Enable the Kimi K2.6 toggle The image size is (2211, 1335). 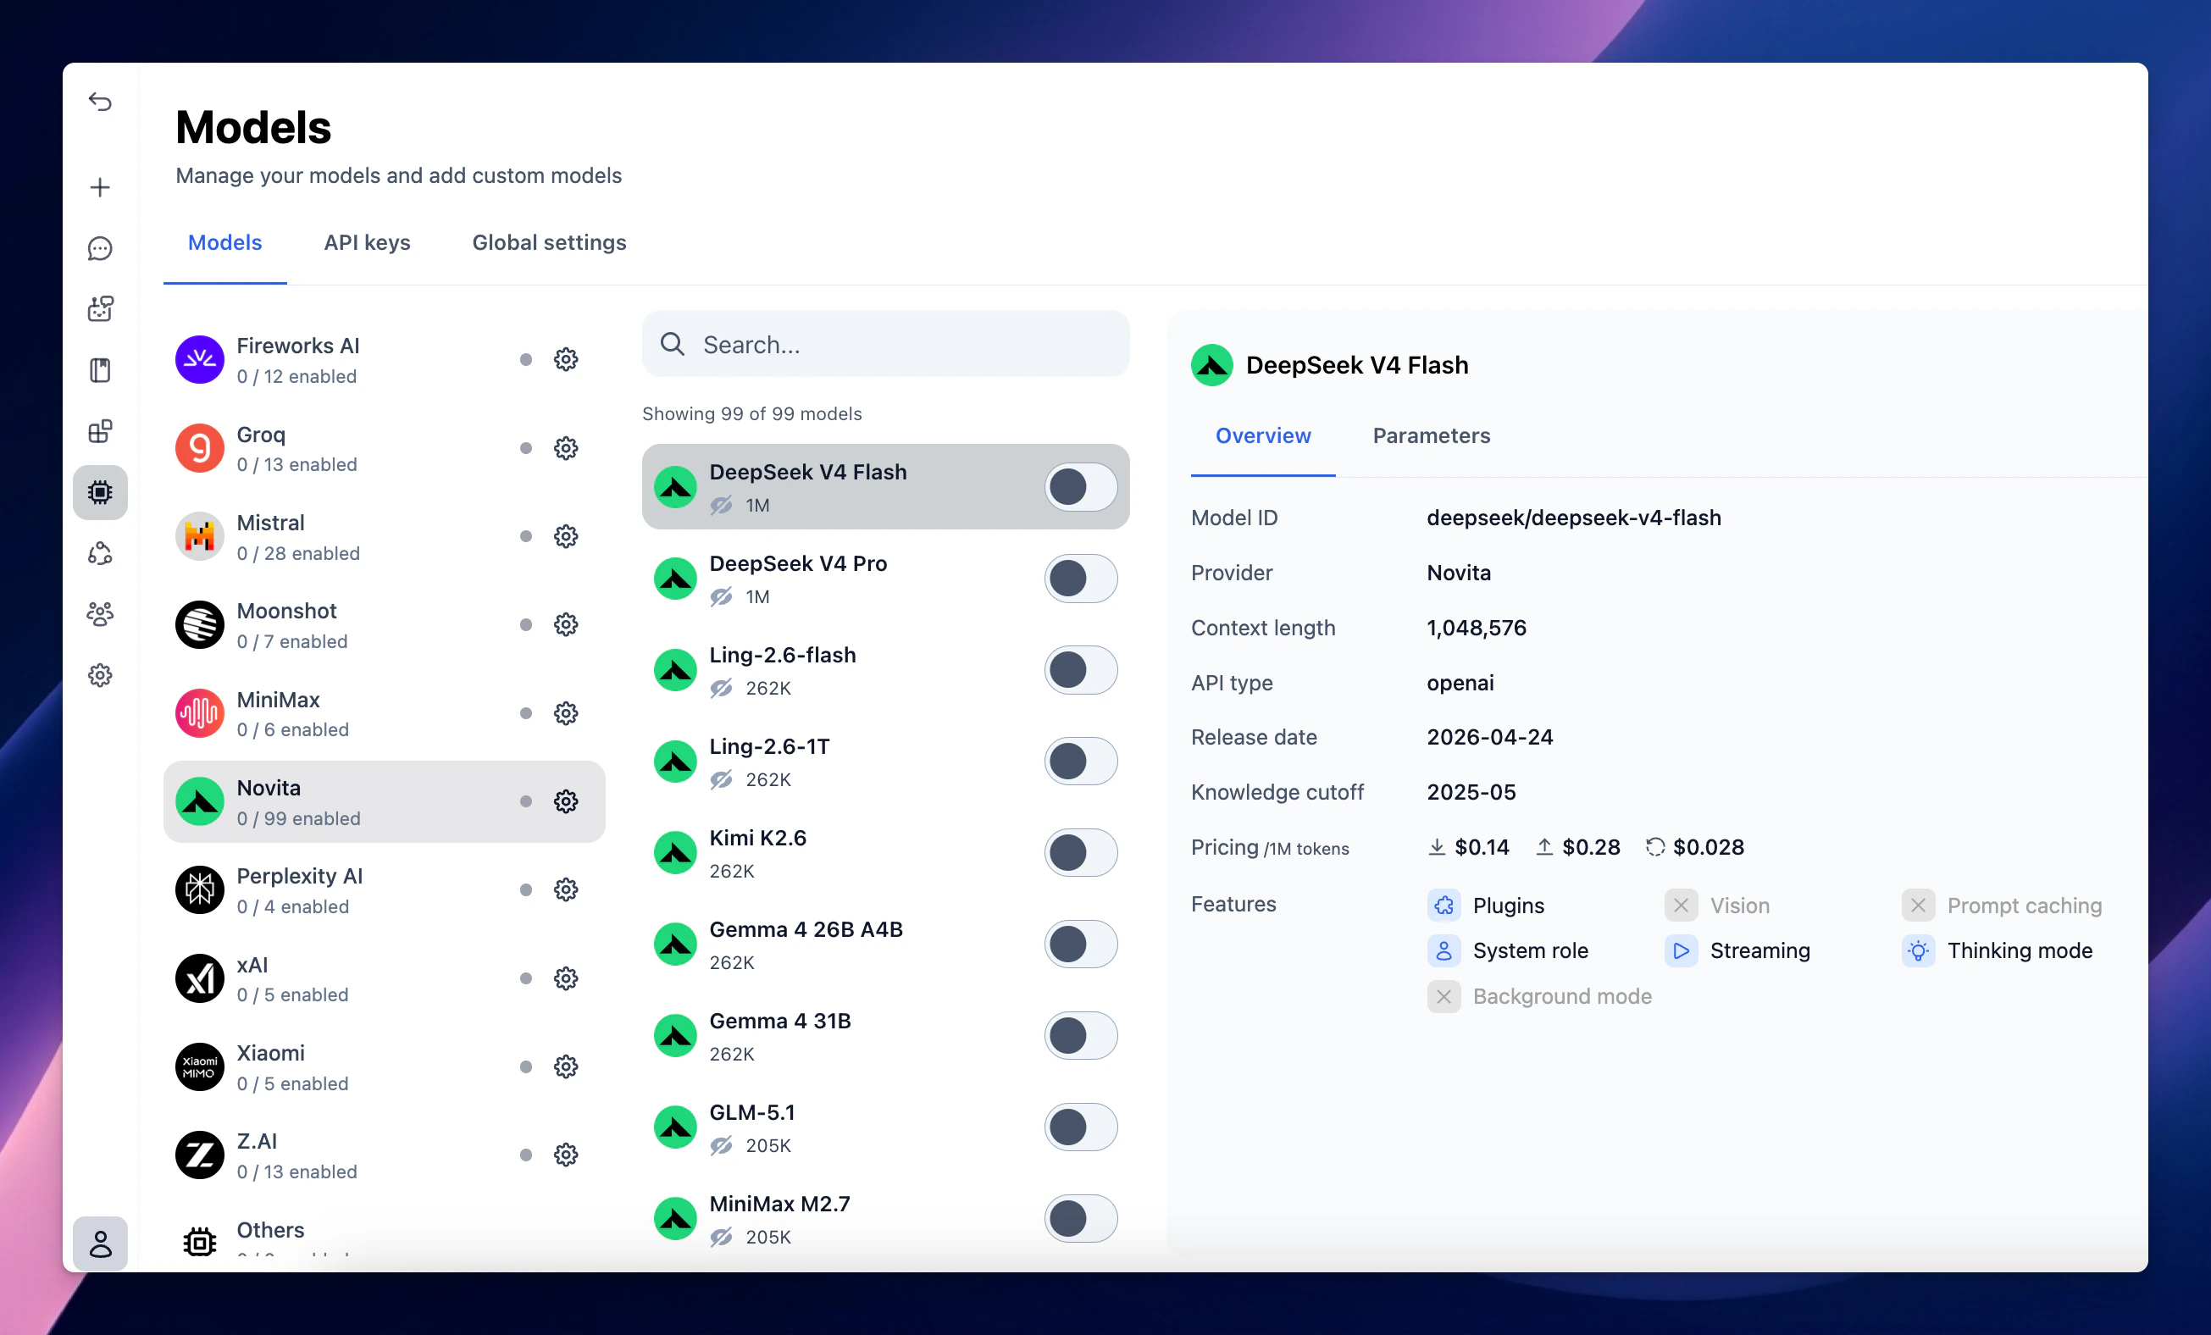[x=1080, y=853]
